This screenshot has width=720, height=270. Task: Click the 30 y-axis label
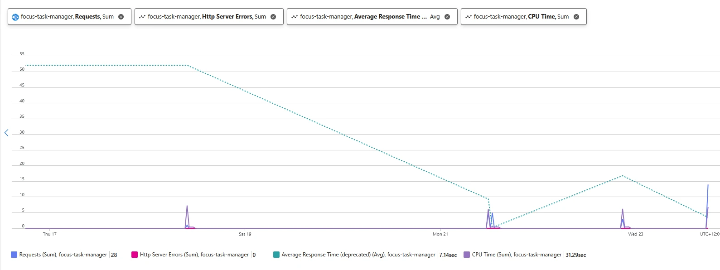point(22,132)
